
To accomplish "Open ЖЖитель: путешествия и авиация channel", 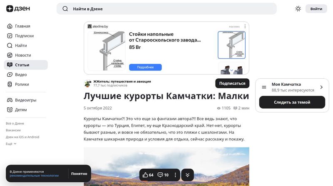I will coord(122,81).
